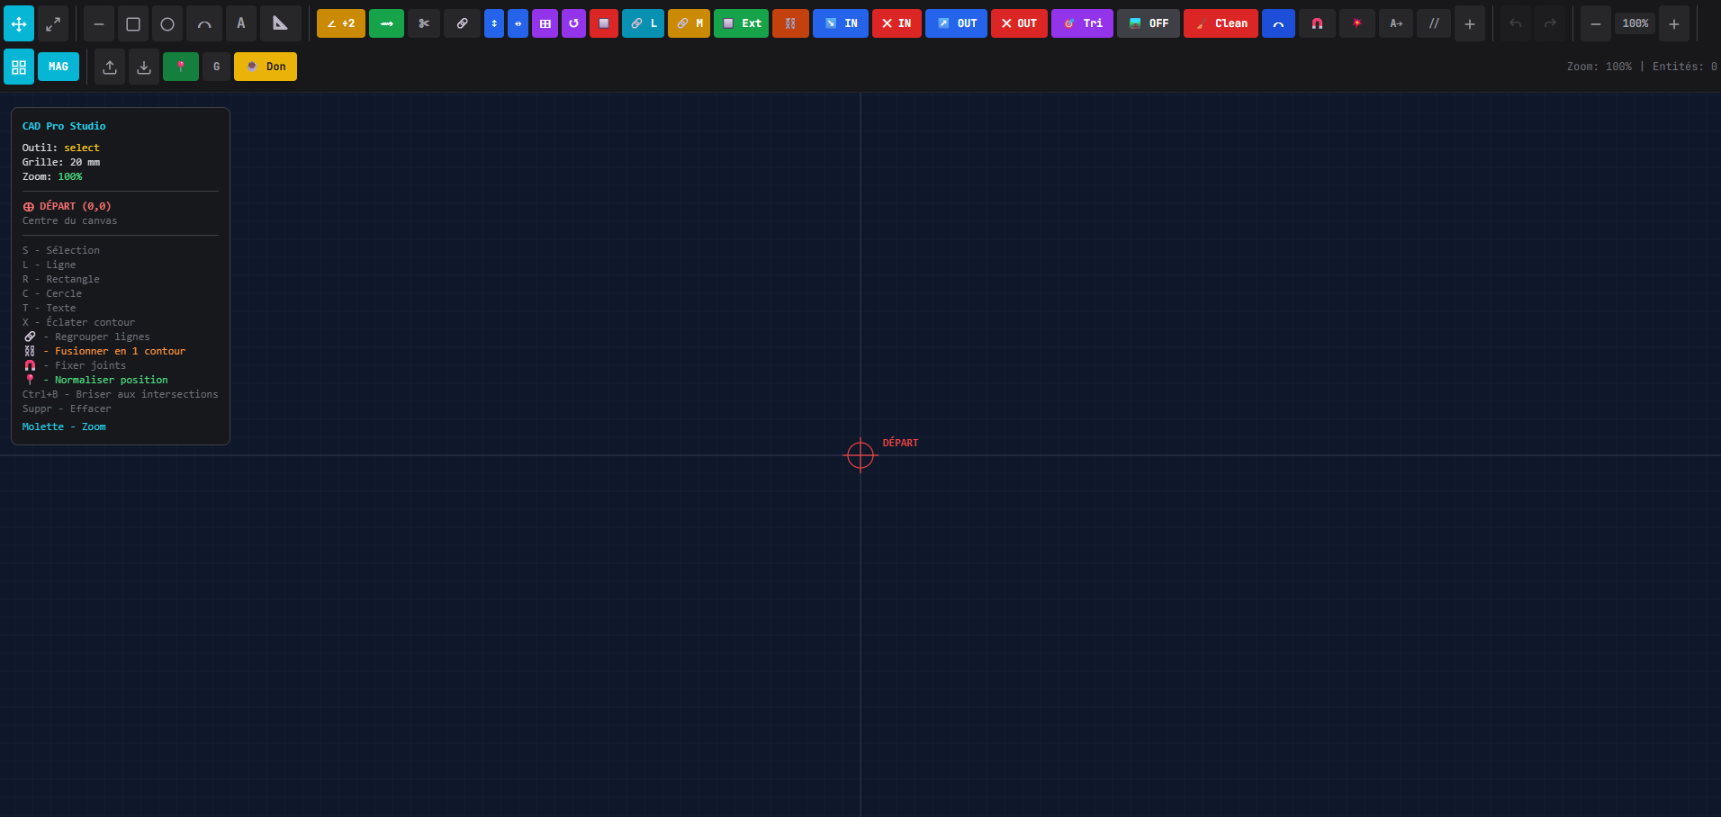Click the blue arrow OUT button
The image size is (1721, 817).
pyautogui.click(x=956, y=23)
